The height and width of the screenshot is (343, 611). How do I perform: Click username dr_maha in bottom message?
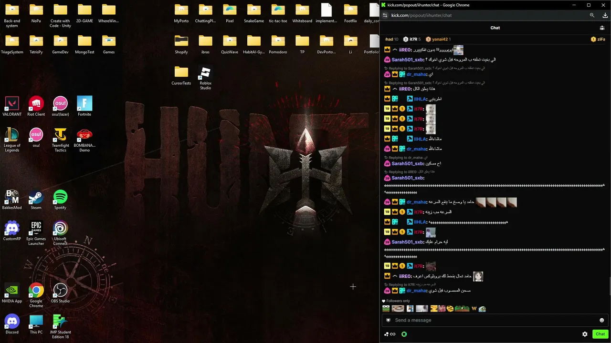[417, 291]
